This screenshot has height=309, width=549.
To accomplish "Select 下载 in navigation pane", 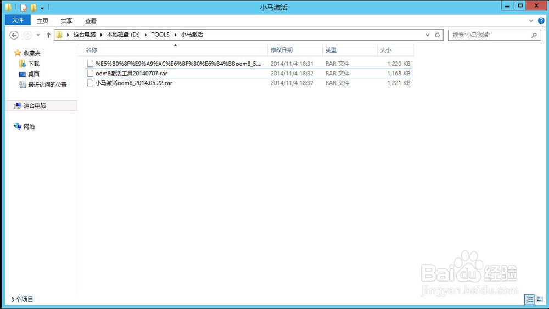I will click(34, 64).
